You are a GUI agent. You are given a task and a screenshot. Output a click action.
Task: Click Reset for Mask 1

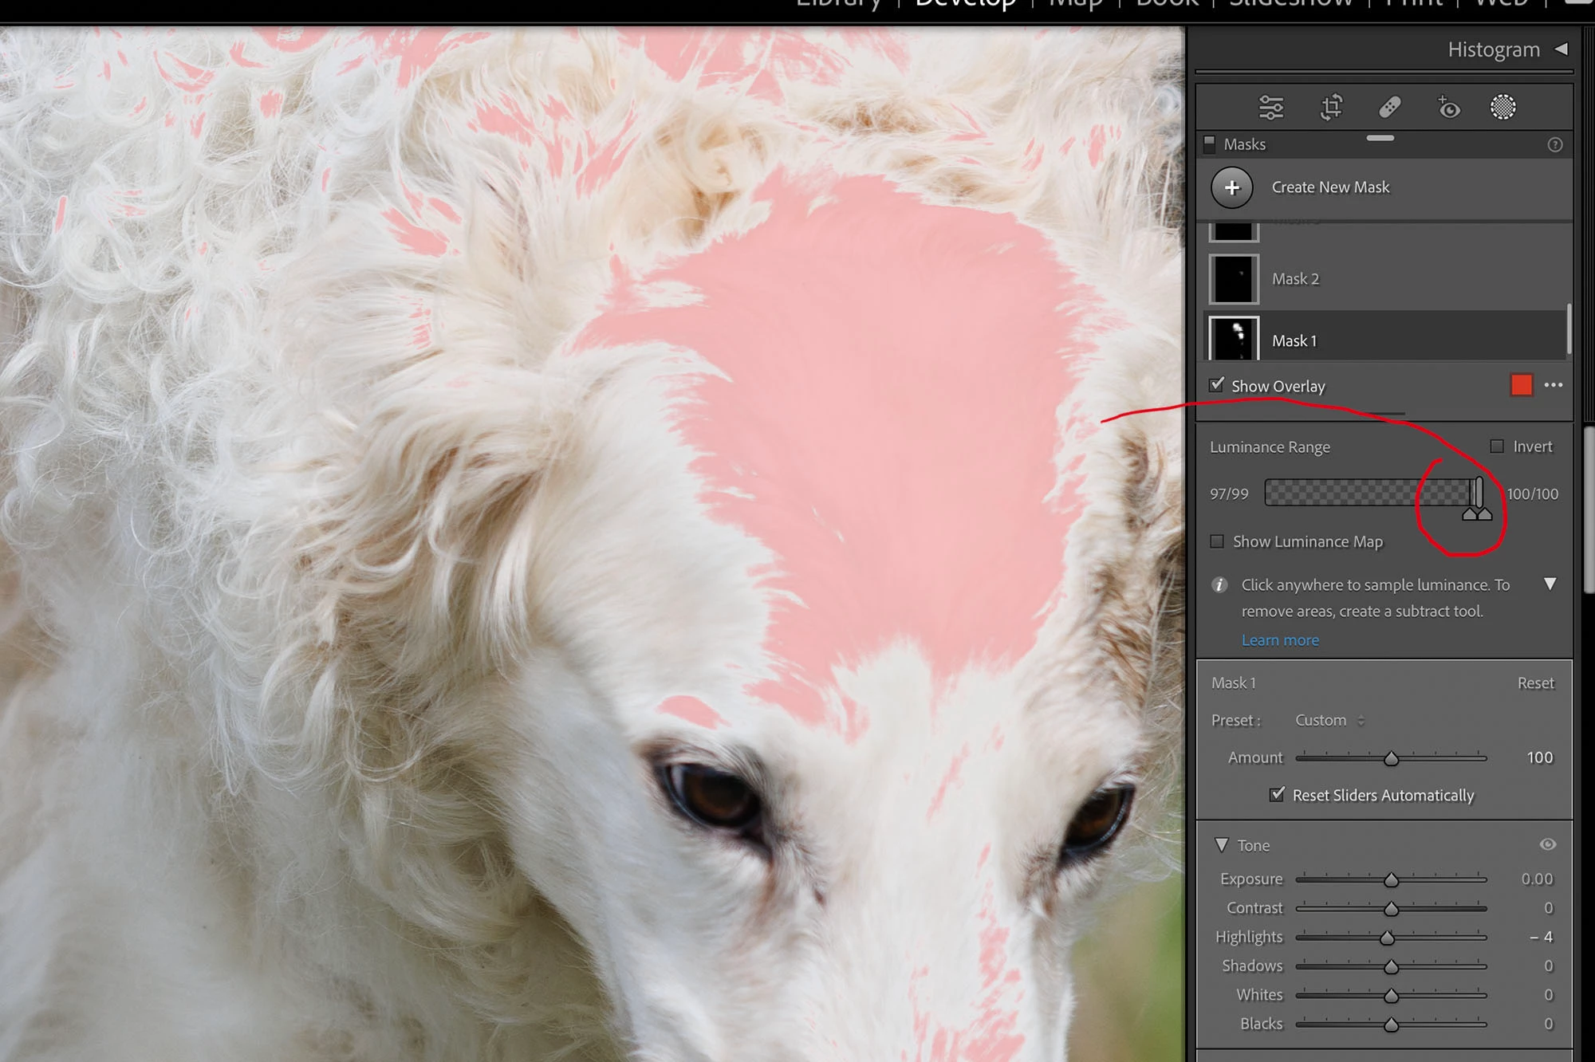point(1535,683)
